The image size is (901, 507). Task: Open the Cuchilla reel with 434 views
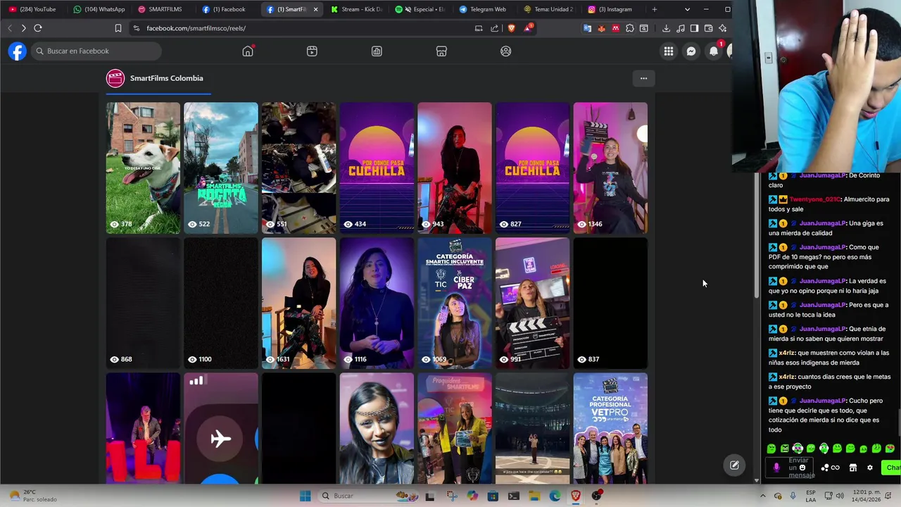click(377, 168)
